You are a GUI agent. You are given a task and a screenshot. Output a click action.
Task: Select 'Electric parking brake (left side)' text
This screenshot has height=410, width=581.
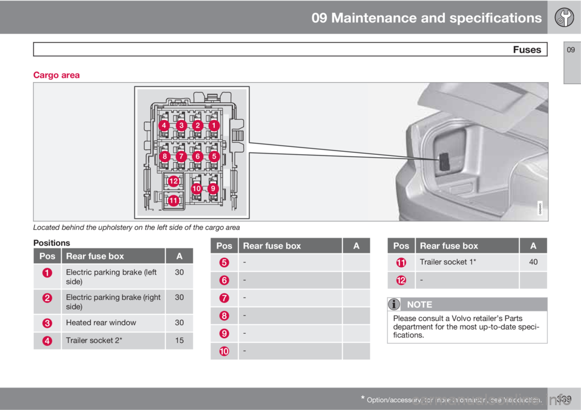[111, 277]
